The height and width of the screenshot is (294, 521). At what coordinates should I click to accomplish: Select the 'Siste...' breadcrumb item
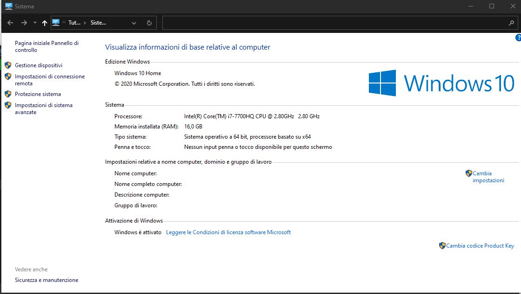(x=98, y=23)
